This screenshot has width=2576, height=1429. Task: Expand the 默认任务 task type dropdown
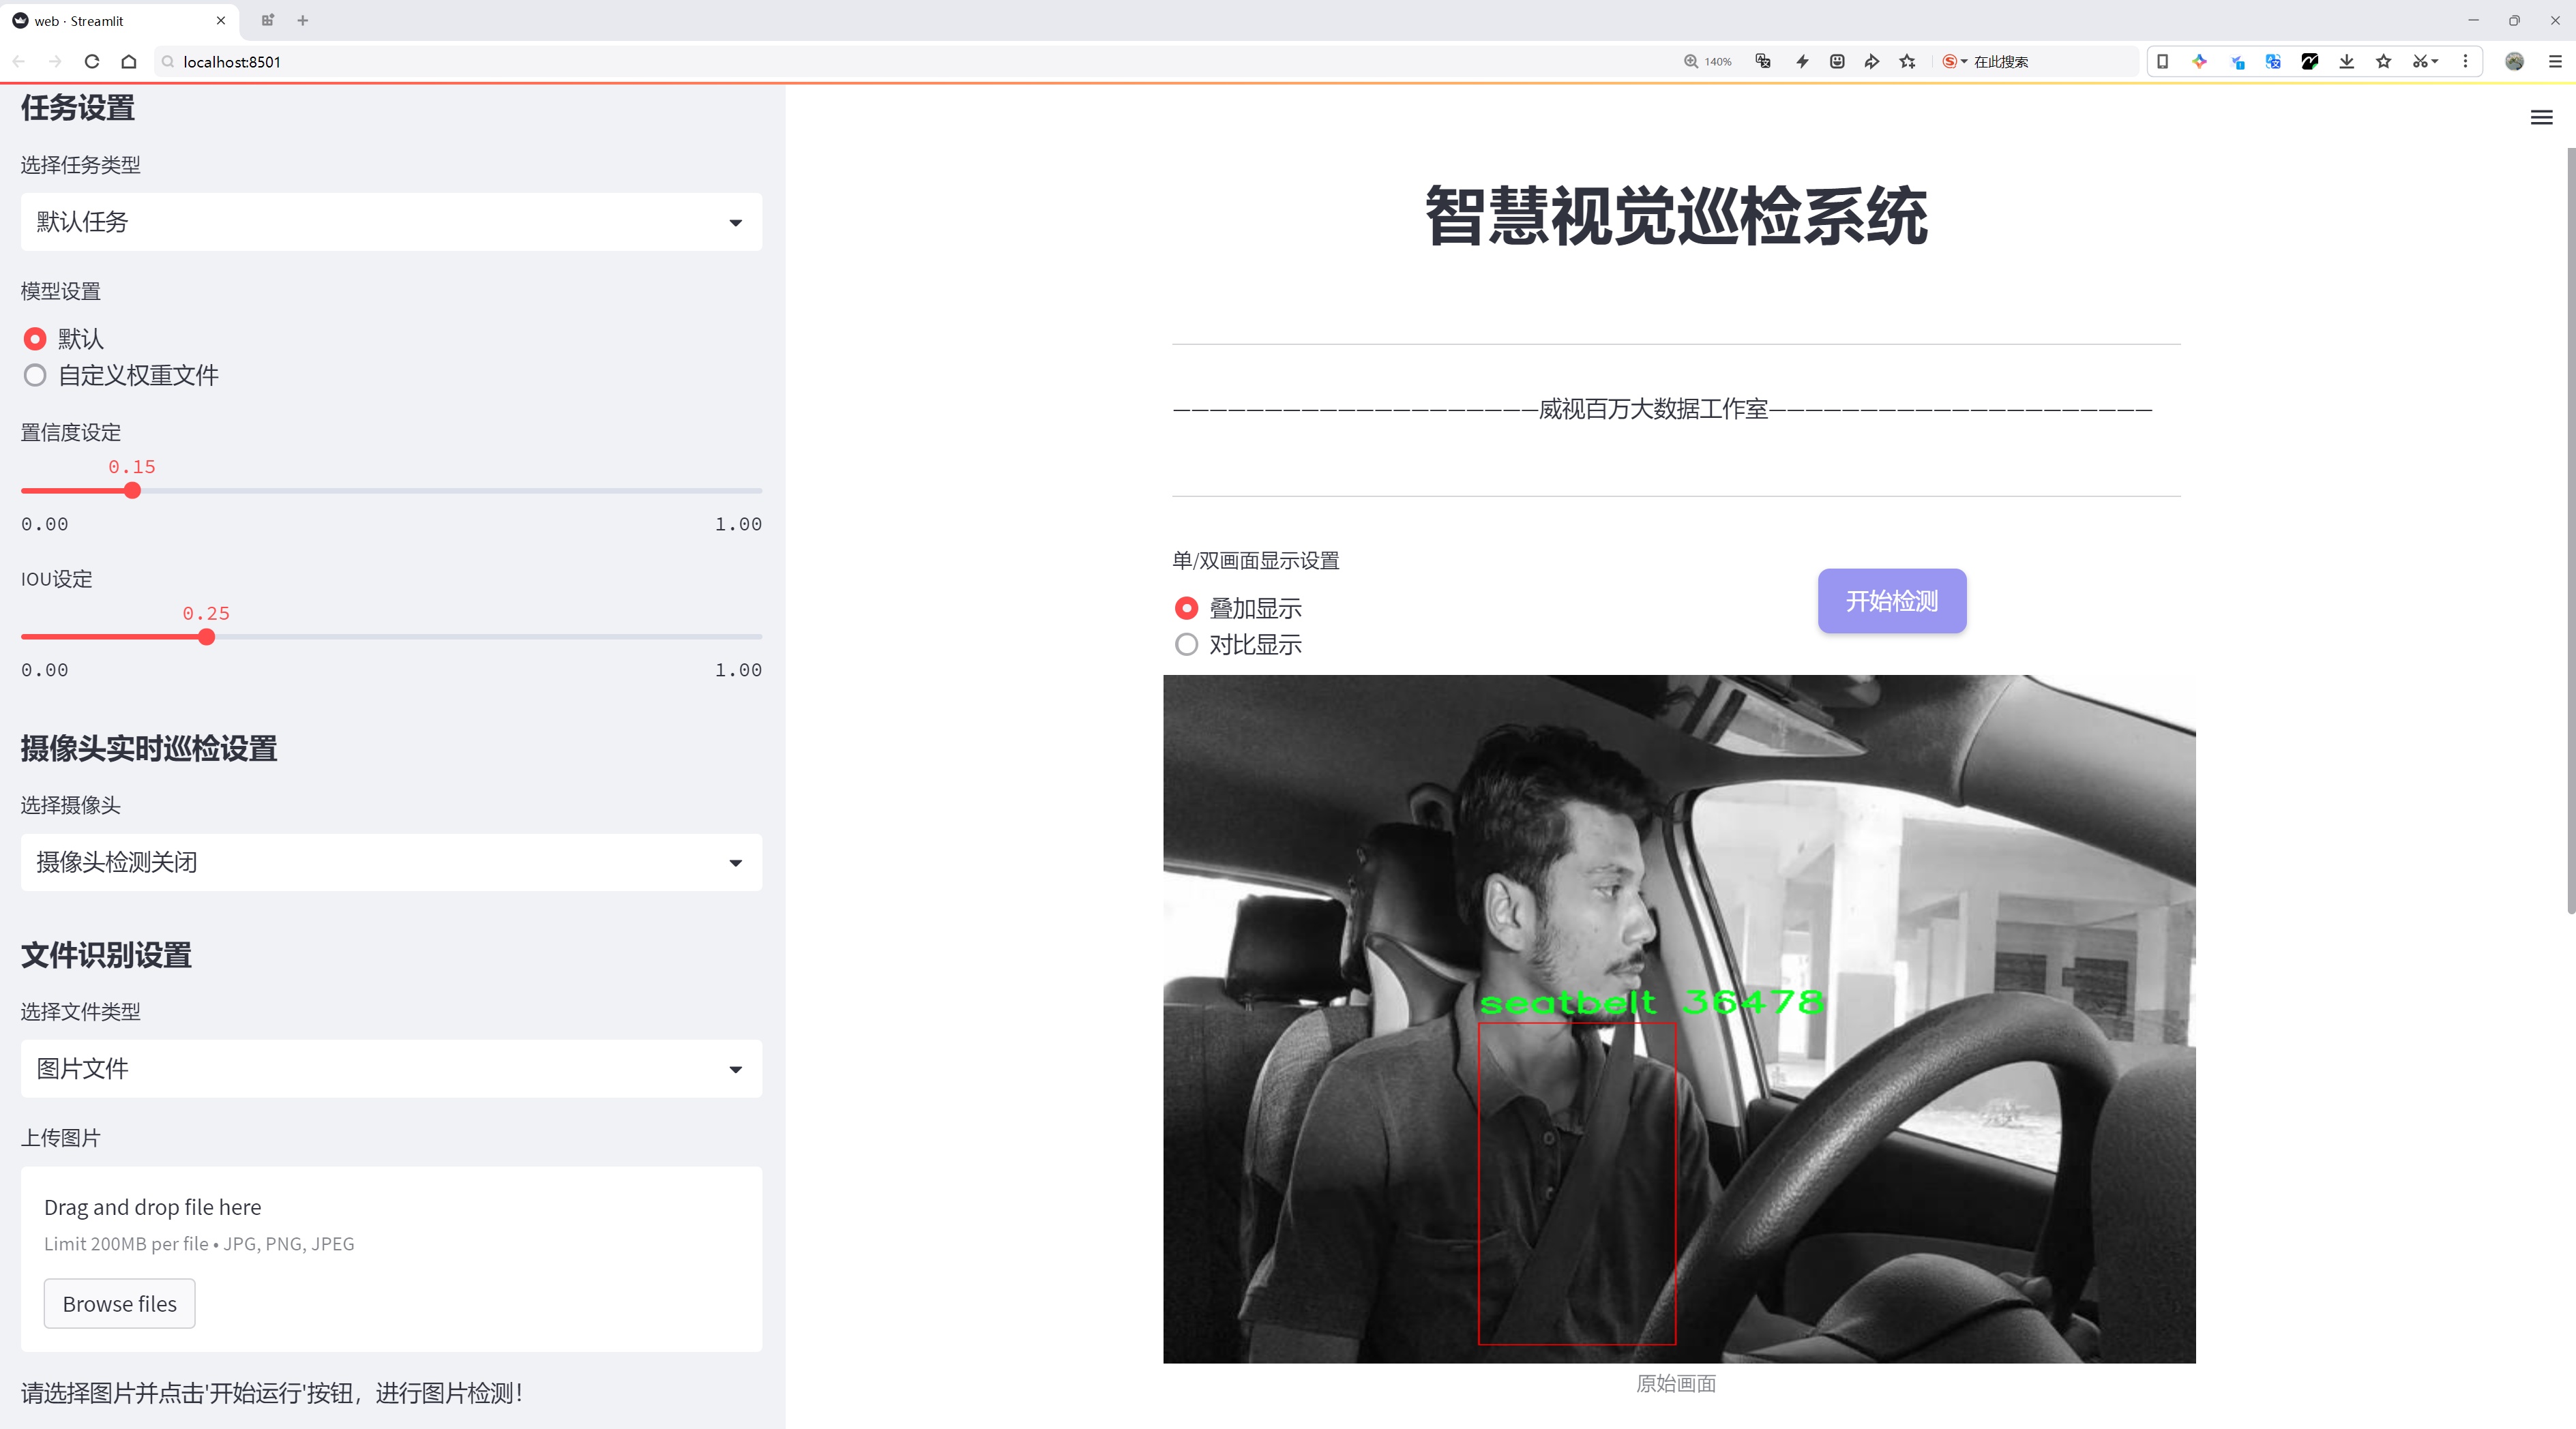tap(391, 222)
